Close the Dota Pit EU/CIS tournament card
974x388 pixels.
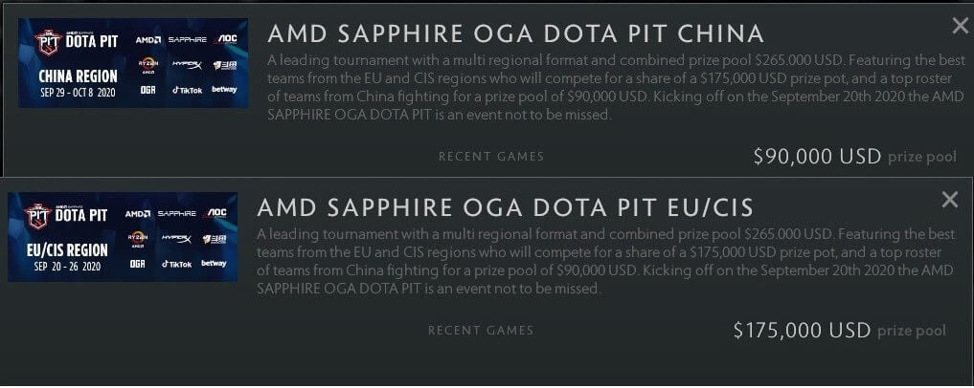[x=949, y=199]
